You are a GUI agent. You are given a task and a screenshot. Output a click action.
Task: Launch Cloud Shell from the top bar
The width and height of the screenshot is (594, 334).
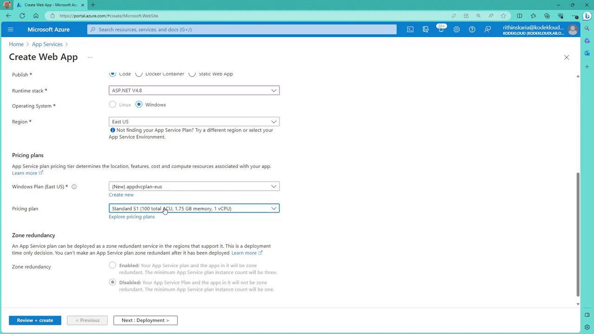[410, 29]
